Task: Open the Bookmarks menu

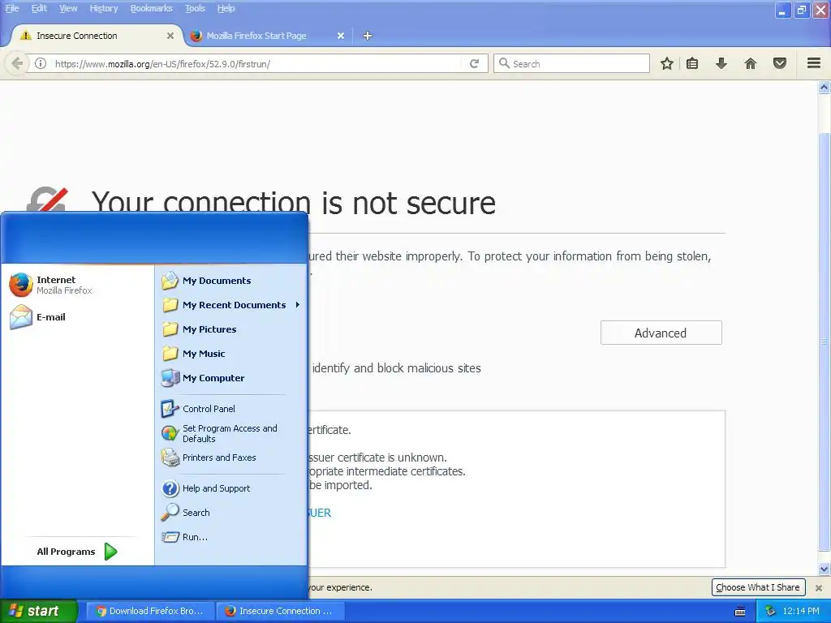Action: click(151, 8)
